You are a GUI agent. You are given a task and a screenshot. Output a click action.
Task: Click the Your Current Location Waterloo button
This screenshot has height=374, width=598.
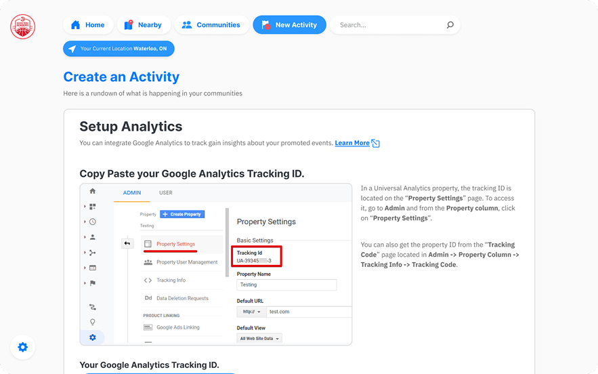tap(119, 49)
